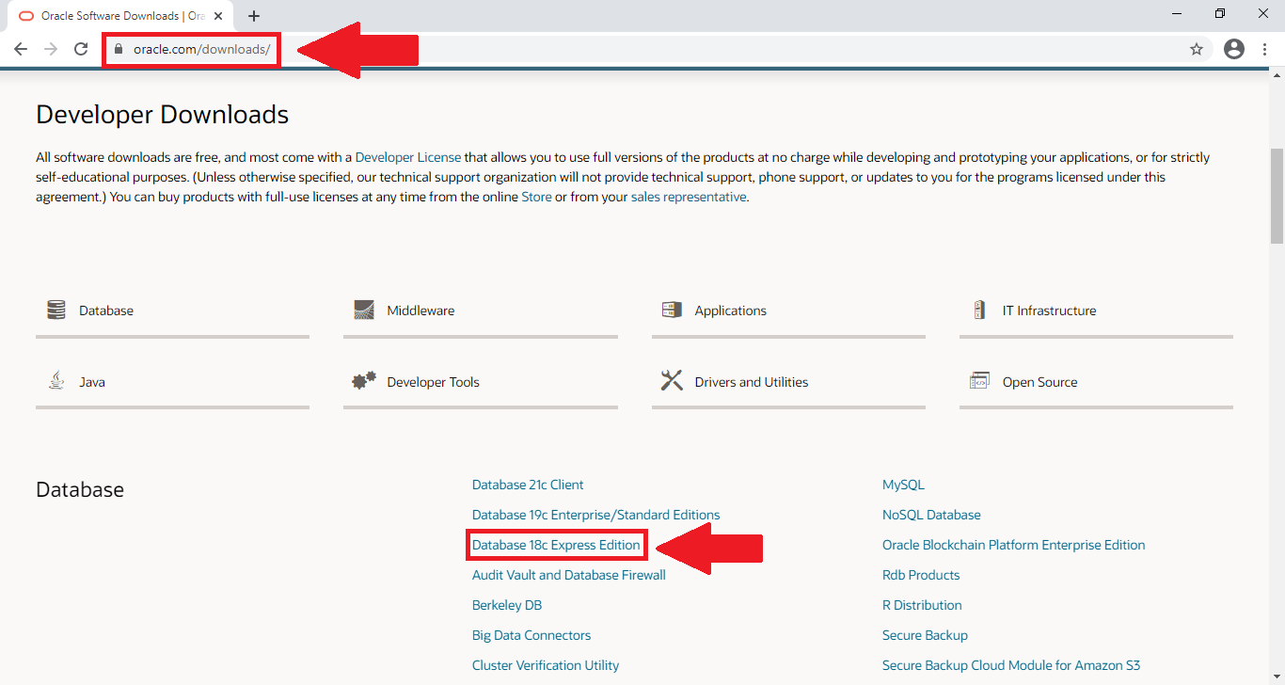The image size is (1285, 685).
Task: Open the online Store link
Action: click(x=536, y=197)
